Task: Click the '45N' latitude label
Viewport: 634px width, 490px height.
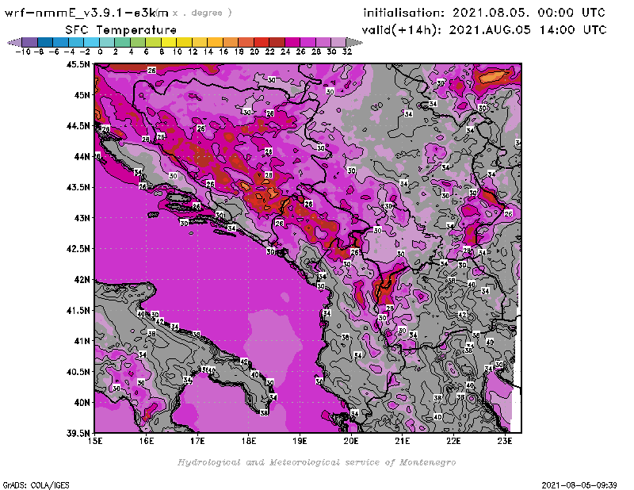Action: [x=82, y=95]
